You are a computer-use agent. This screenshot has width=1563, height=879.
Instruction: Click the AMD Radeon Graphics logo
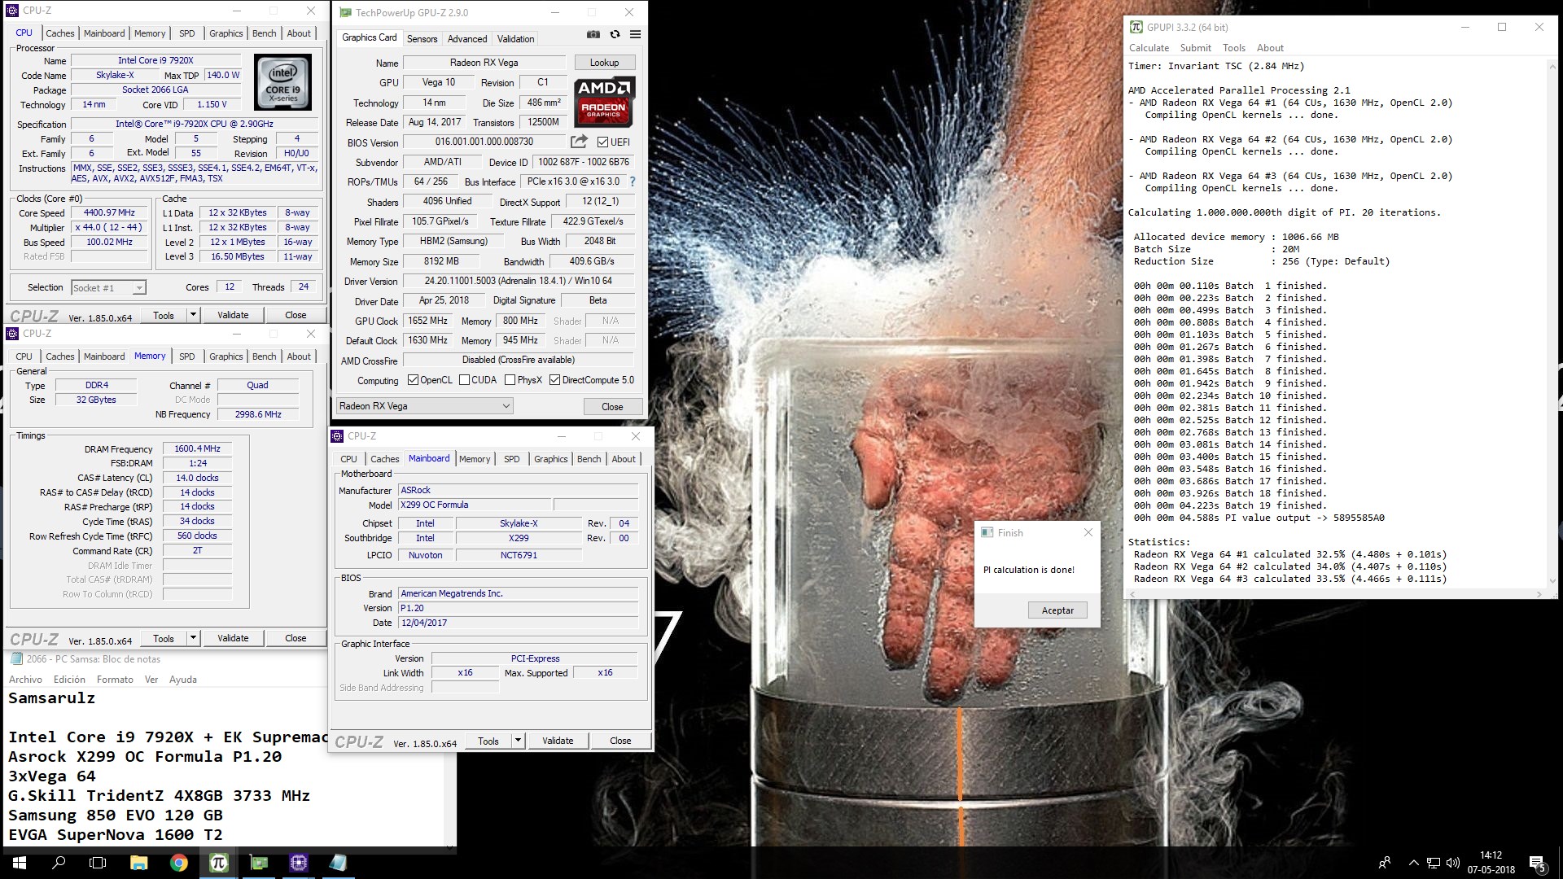(604, 102)
